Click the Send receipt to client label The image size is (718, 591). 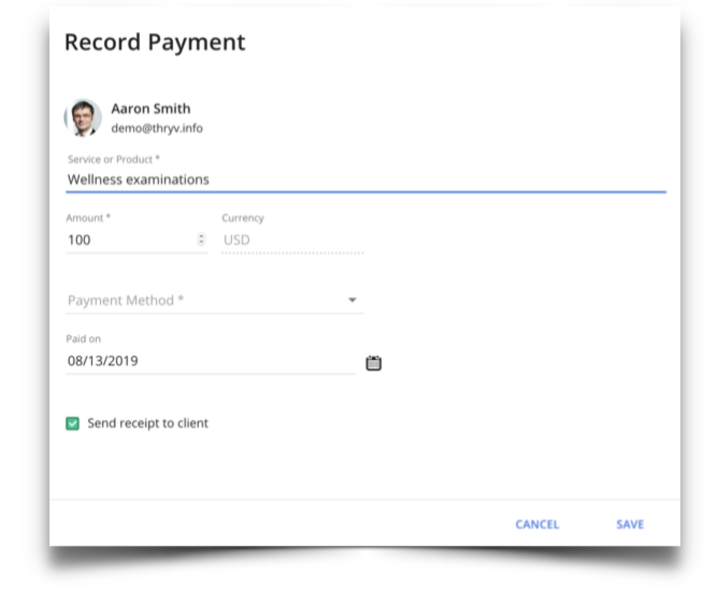[x=148, y=423]
